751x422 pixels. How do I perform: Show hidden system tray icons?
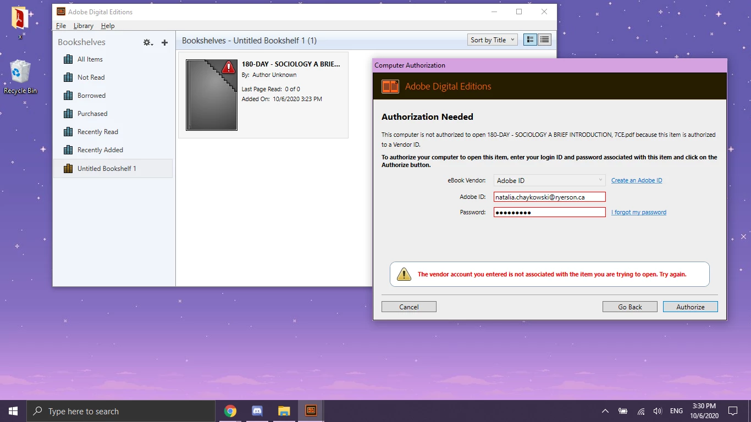[605, 411]
